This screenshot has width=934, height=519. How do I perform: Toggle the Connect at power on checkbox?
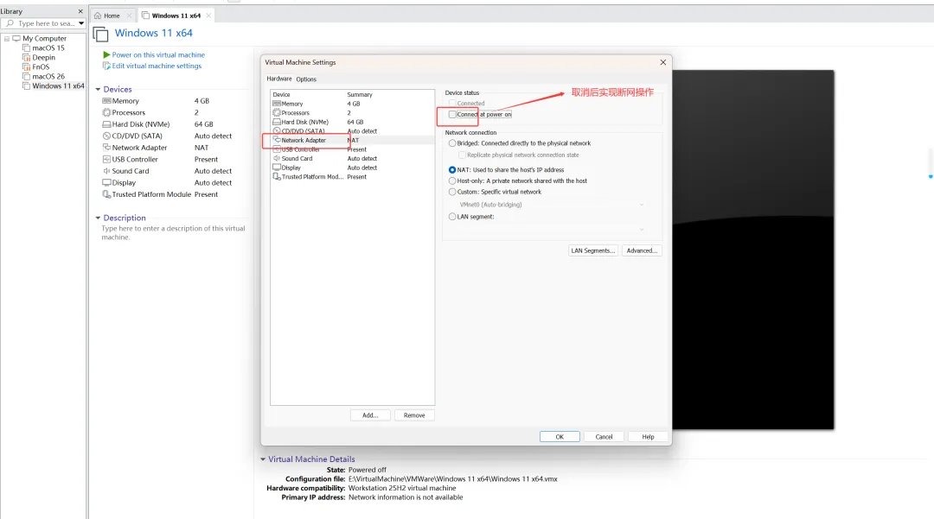click(452, 114)
